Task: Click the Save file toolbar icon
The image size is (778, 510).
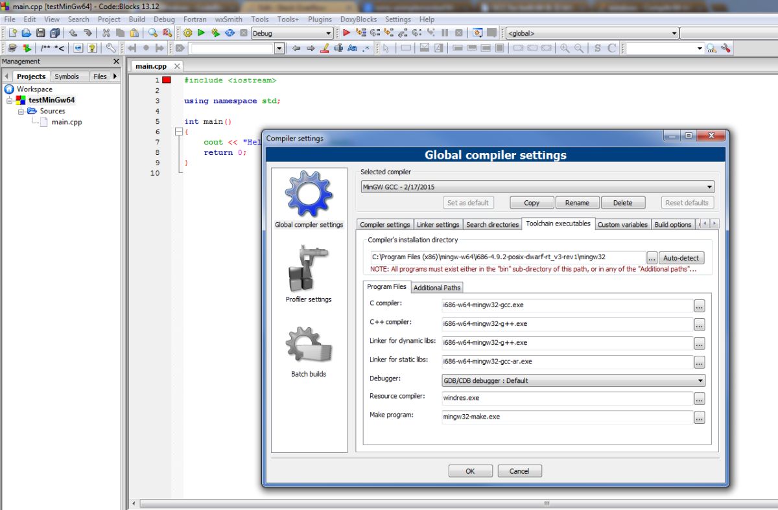Action: pos(41,33)
